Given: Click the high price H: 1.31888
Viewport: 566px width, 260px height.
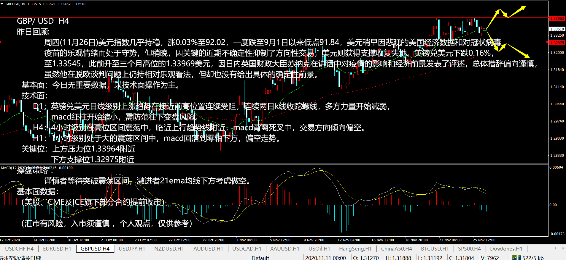Looking at the screenshot, I should 398,258.
